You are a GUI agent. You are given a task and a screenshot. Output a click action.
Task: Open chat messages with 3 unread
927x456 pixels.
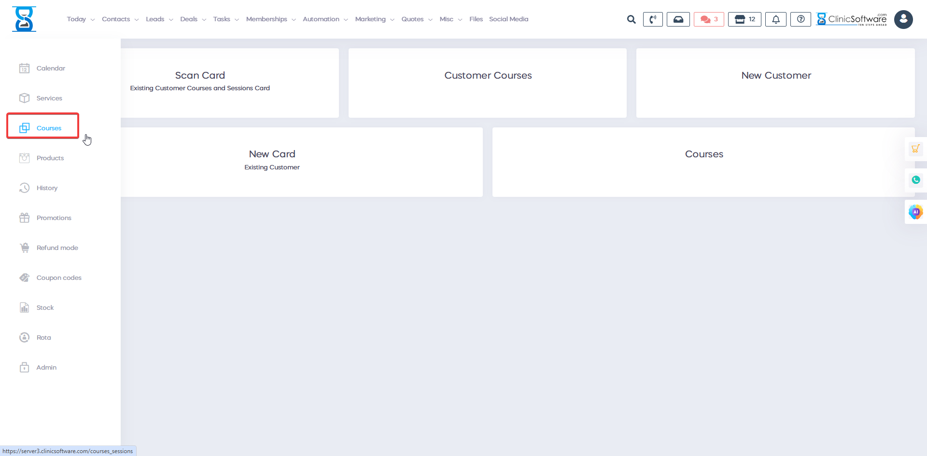pos(709,19)
